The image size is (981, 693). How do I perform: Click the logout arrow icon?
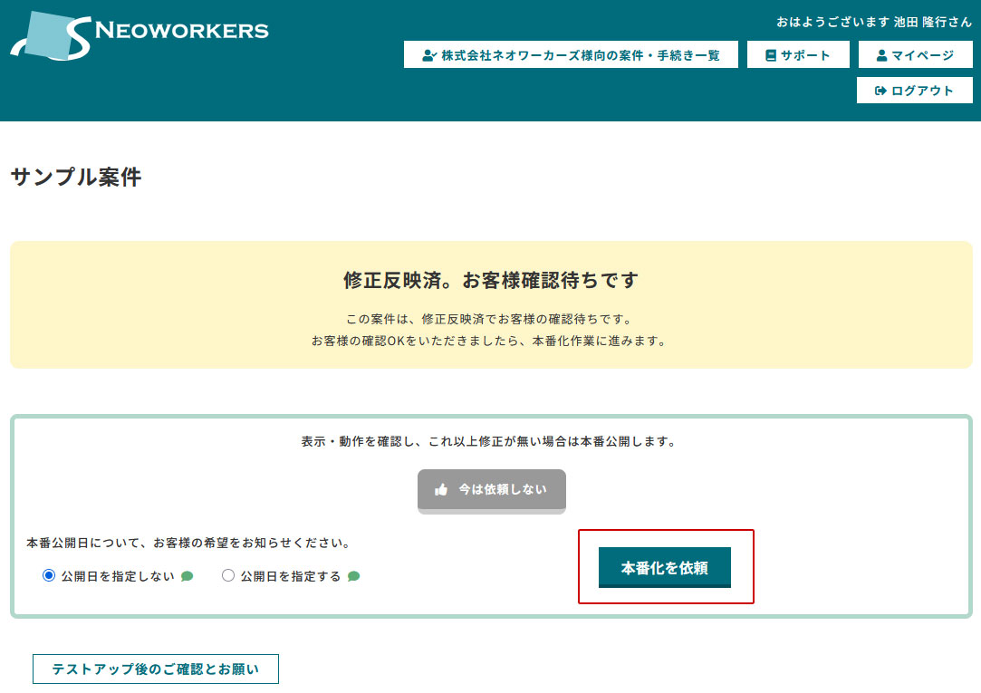tap(880, 91)
